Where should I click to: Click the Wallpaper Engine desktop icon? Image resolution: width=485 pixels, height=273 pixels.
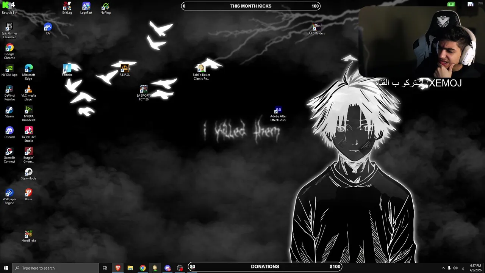[9, 197]
